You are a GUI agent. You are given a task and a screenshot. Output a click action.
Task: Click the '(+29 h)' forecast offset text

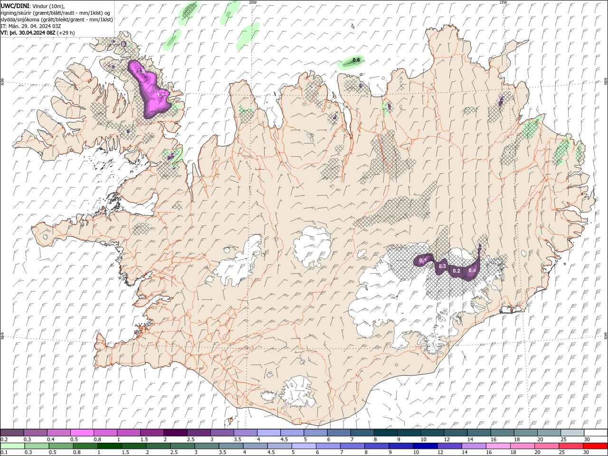pos(66,33)
